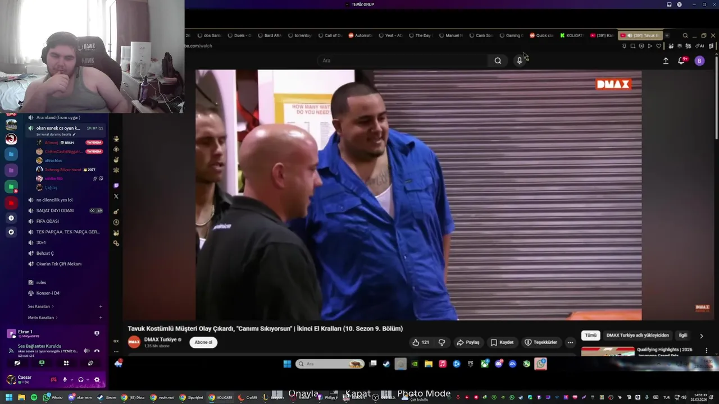Toggle Discord screen share button

tap(42, 363)
